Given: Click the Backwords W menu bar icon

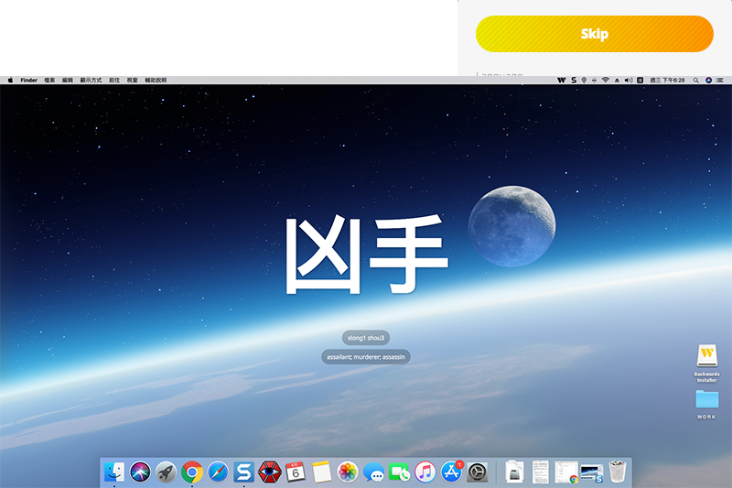Looking at the screenshot, I should [562, 80].
